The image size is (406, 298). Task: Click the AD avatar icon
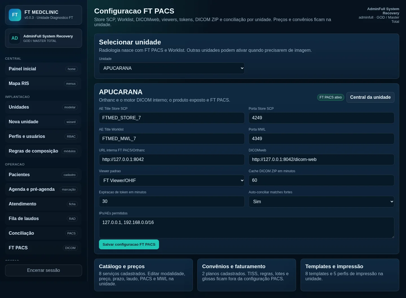(x=15, y=38)
